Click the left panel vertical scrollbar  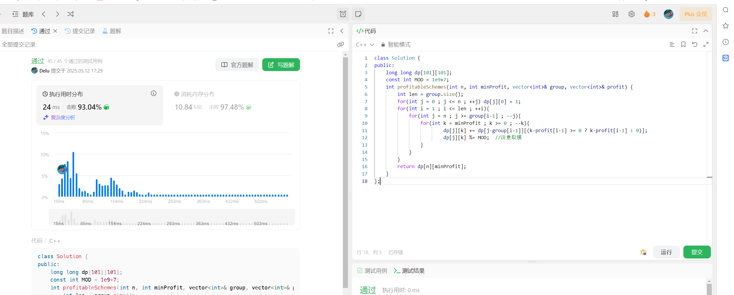coord(345,172)
